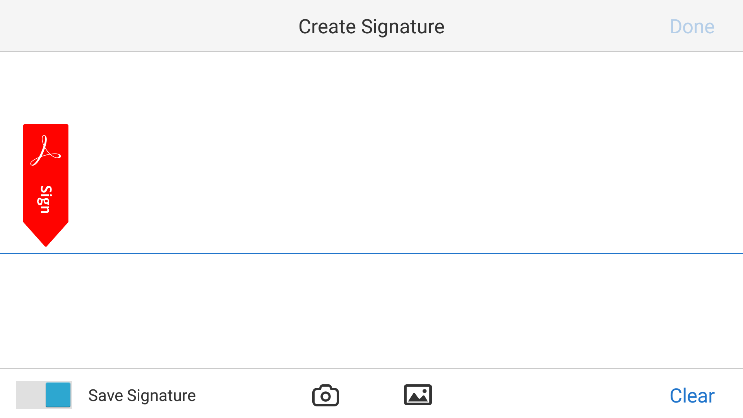
Task: Tap the Done link in header
Action: (692, 27)
